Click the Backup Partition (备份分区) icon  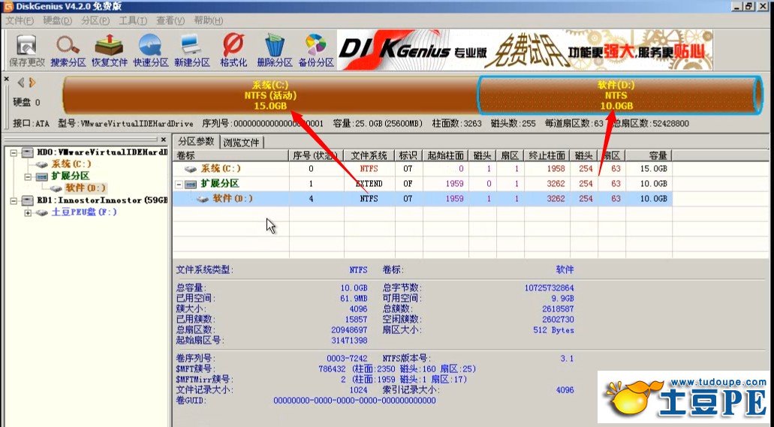point(316,50)
